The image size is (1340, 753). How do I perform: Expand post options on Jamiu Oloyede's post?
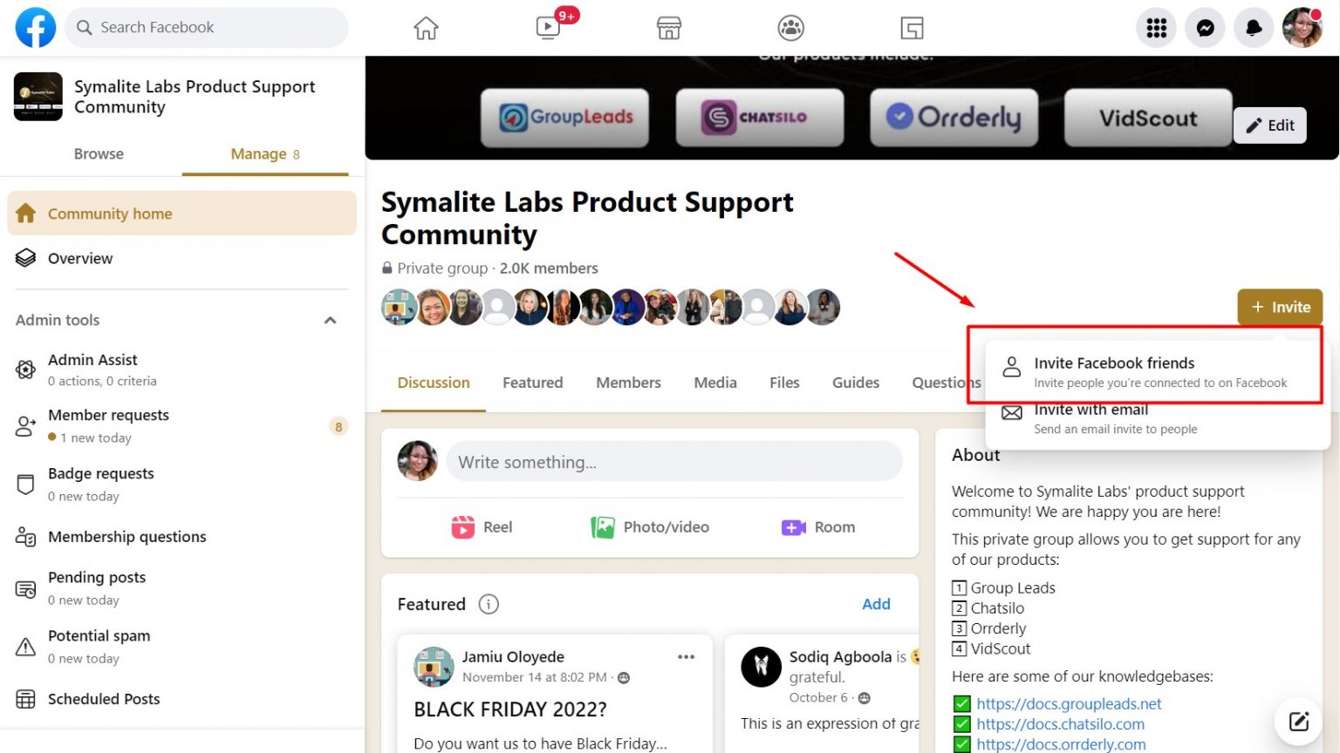[687, 656]
